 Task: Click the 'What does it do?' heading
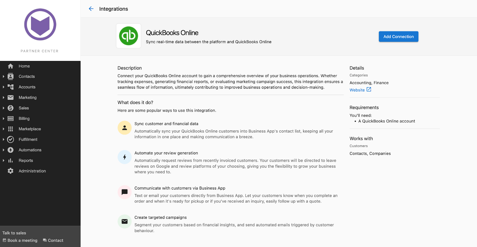[x=135, y=102]
